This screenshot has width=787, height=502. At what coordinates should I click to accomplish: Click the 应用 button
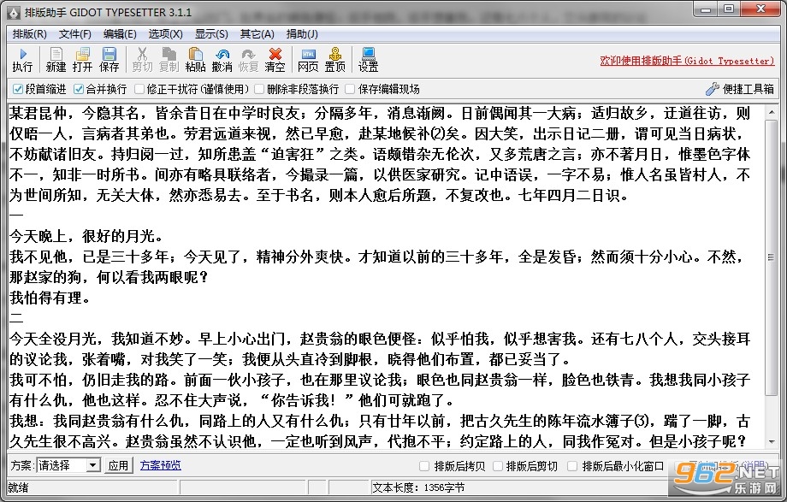(x=118, y=466)
